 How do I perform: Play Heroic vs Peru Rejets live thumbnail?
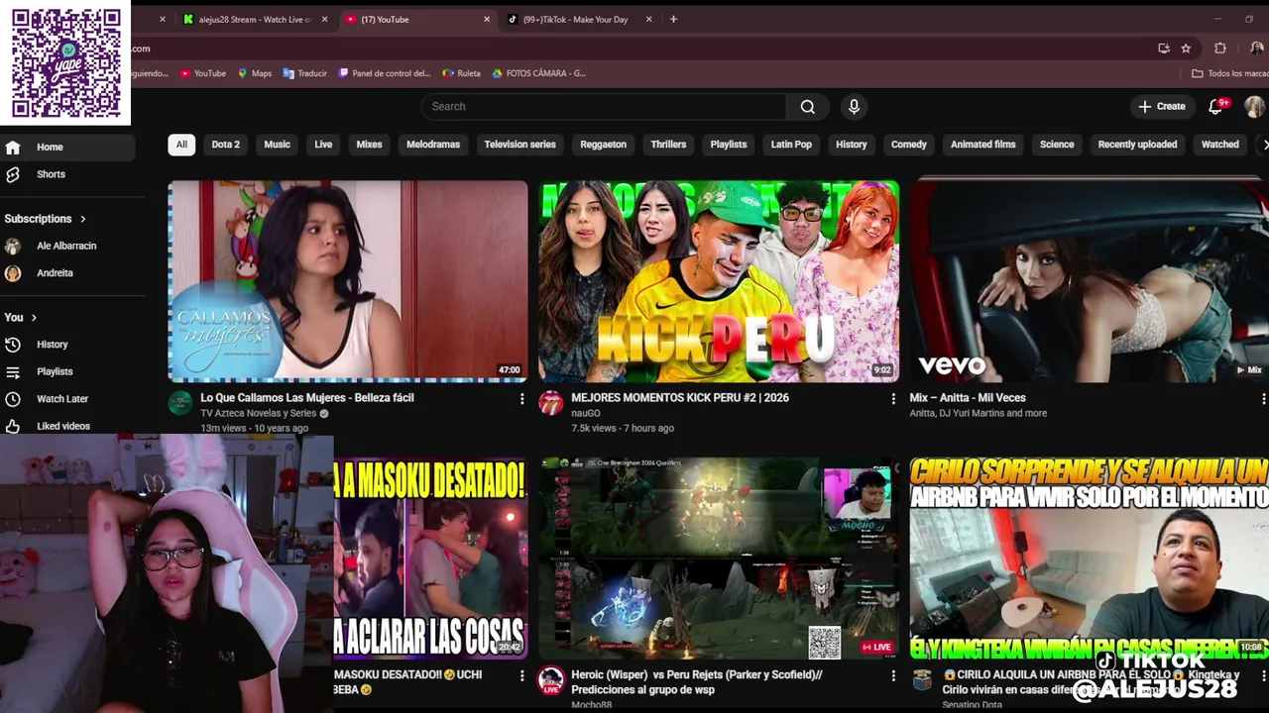(x=719, y=559)
